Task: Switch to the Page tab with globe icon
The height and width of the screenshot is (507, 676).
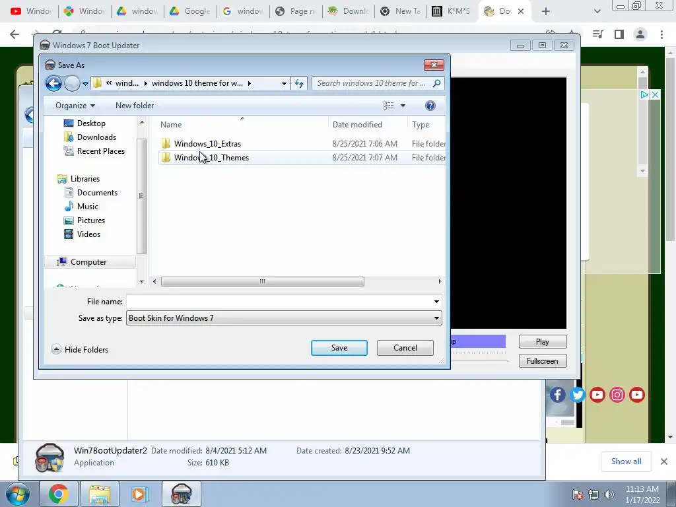Action: [x=295, y=11]
